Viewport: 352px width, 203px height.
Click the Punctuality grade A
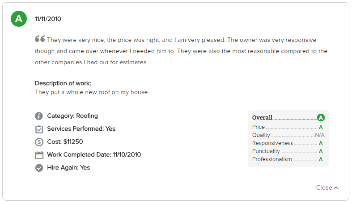click(321, 151)
